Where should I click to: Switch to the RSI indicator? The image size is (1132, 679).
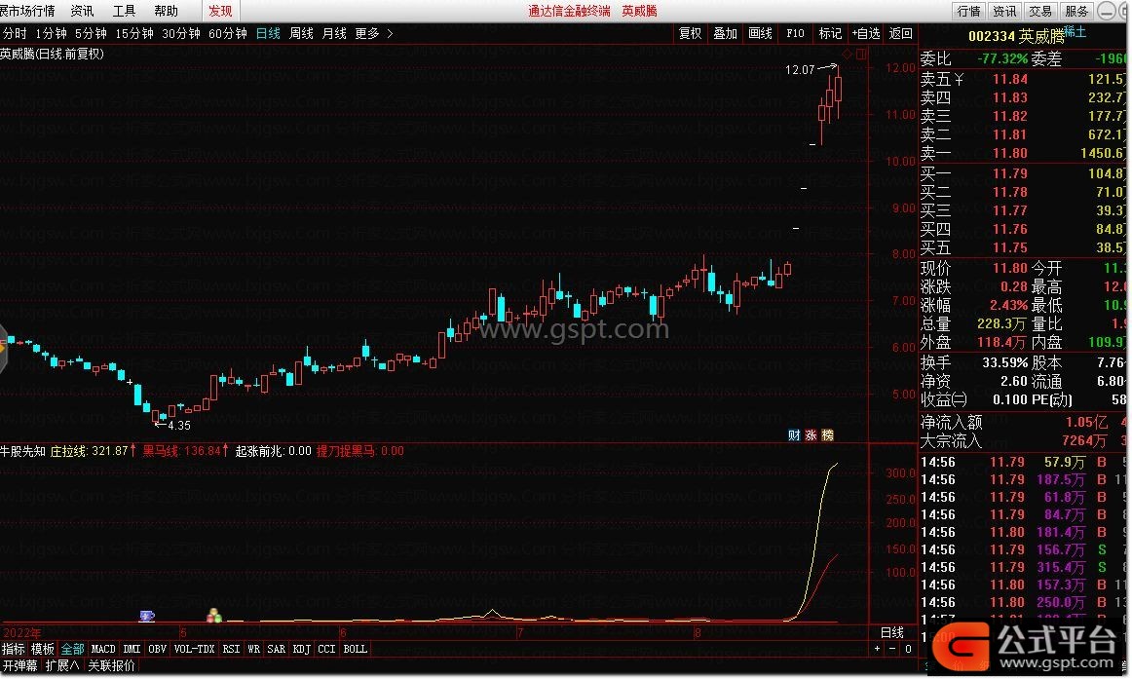pyautogui.click(x=231, y=649)
